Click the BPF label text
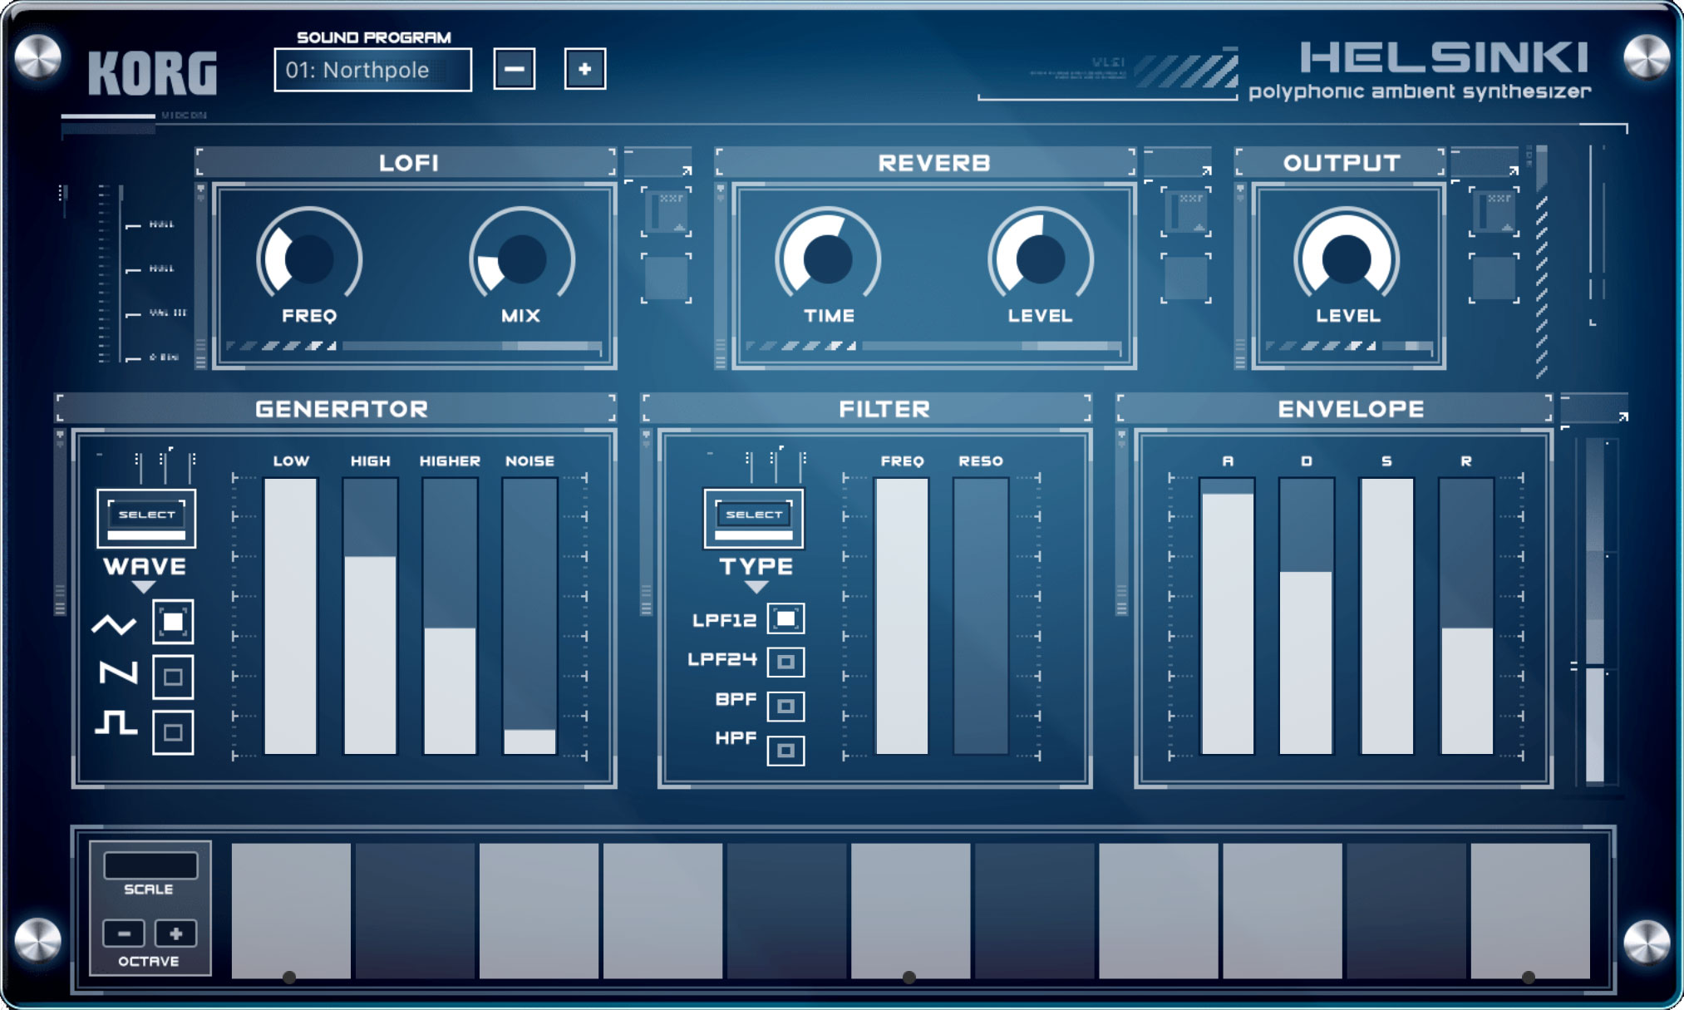This screenshot has height=1010, width=1684. 736,699
